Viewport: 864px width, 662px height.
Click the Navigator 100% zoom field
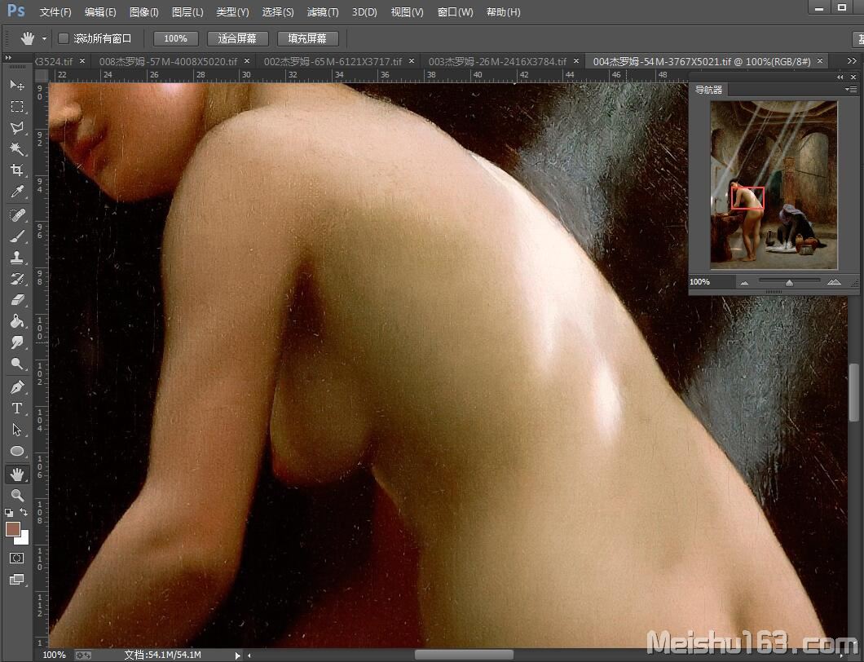click(x=712, y=281)
